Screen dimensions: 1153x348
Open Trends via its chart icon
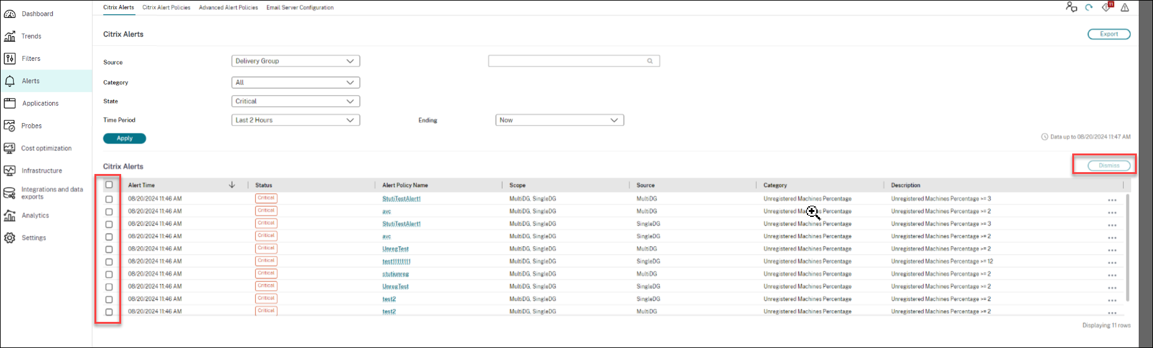10,36
